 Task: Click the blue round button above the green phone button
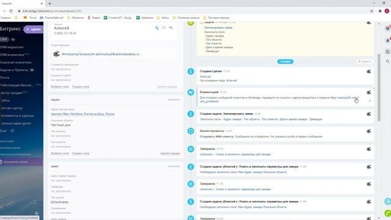(388, 201)
